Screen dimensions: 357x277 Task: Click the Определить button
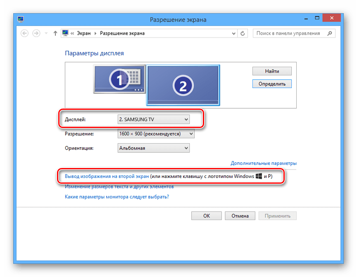click(272, 84)
